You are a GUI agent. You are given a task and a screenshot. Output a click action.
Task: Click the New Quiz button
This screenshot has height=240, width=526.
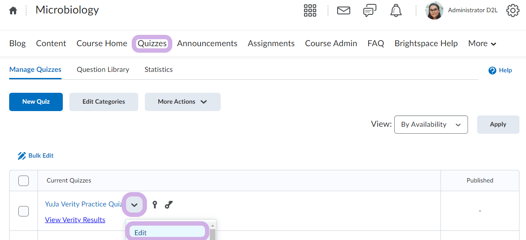(x=36, y=101)
